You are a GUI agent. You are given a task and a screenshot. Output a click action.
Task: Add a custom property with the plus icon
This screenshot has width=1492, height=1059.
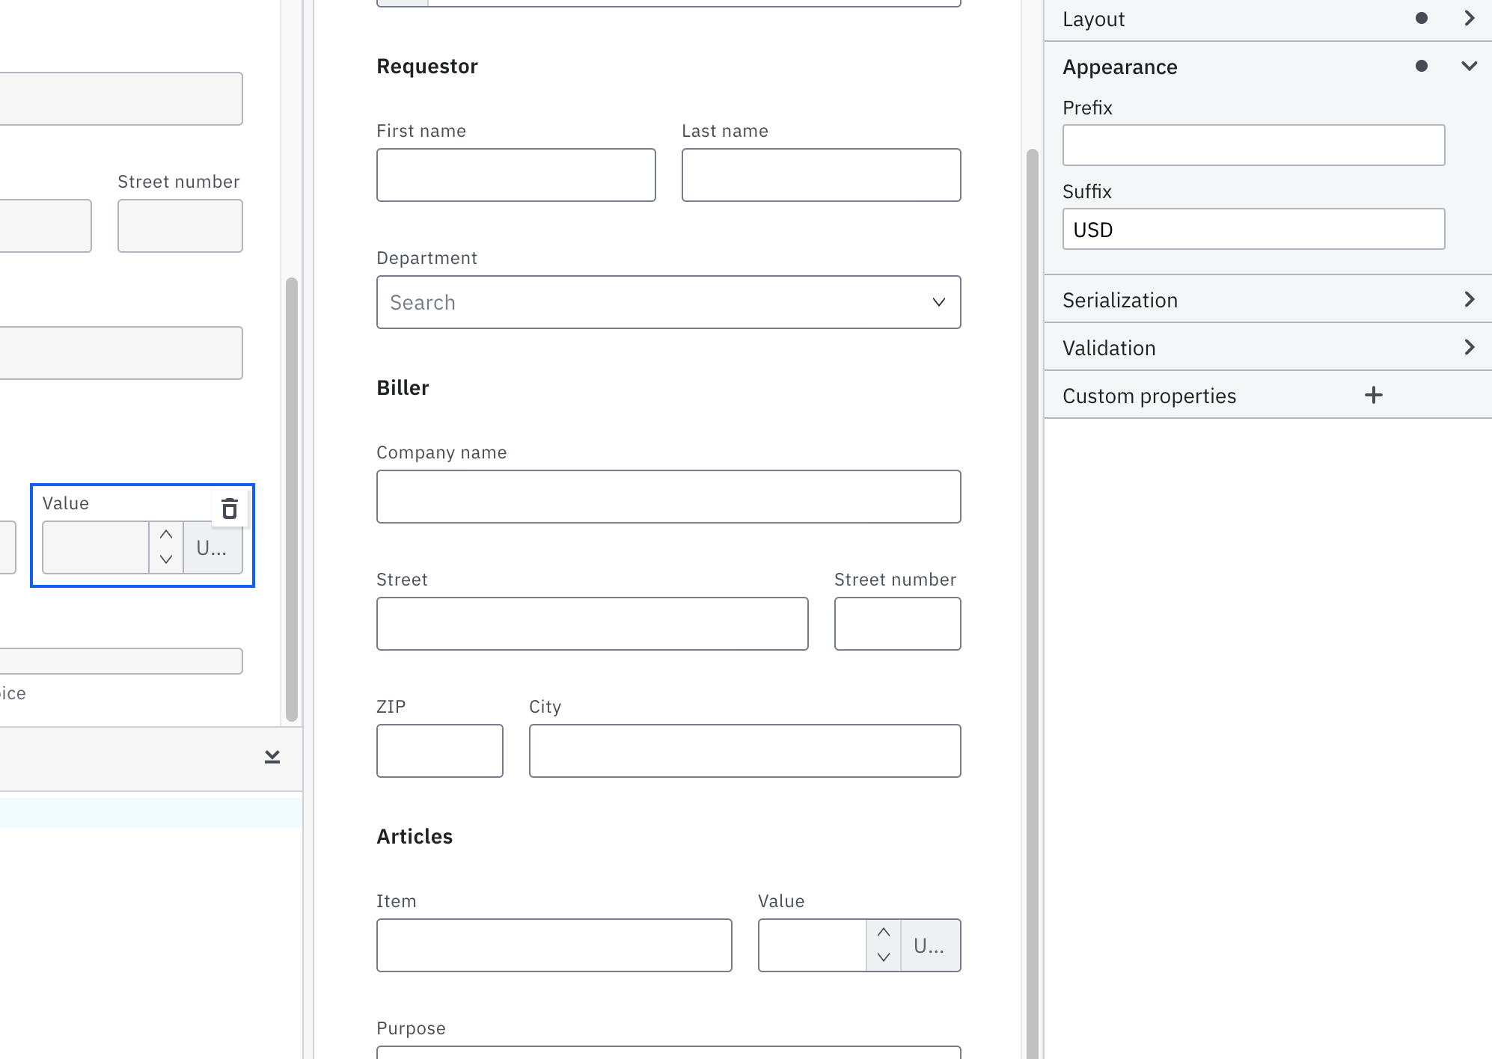(1375, 395)
